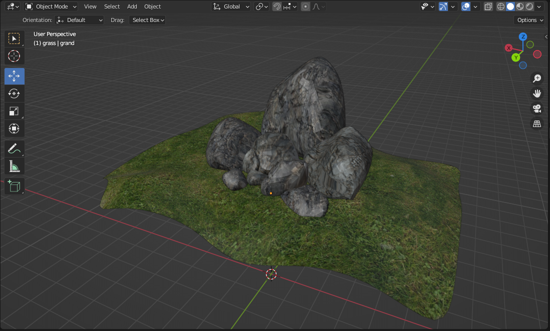Screen dimensions: 550x331
Task: Toggle perspective/orthographic grid icon
Action: [x=537, y=123]
